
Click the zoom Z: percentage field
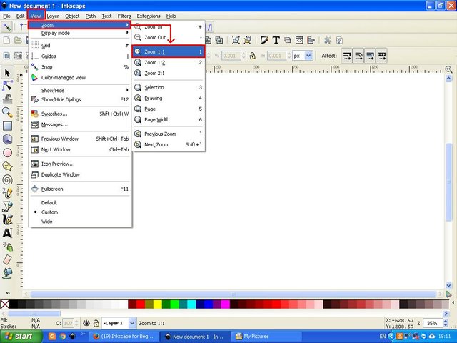(x=433, y=323)
